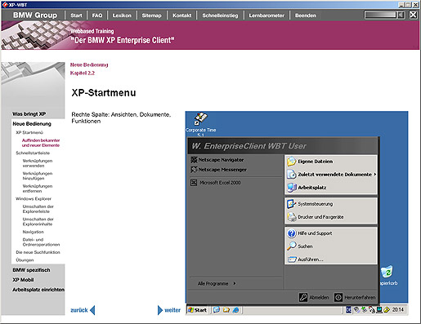
Task: Open Verknüpfungen verwenden sidebar entry
Action: (x=38, y=163)
